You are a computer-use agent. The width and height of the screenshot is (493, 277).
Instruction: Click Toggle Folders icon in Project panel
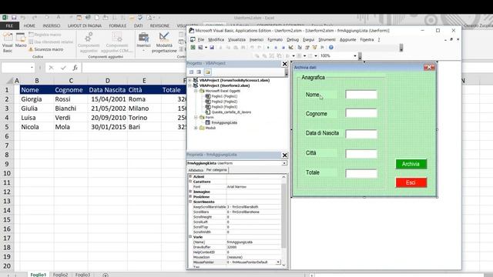(x=207, y=72)
